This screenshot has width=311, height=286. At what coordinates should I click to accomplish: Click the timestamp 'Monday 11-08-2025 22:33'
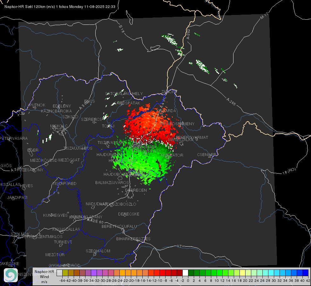point(92,7)
